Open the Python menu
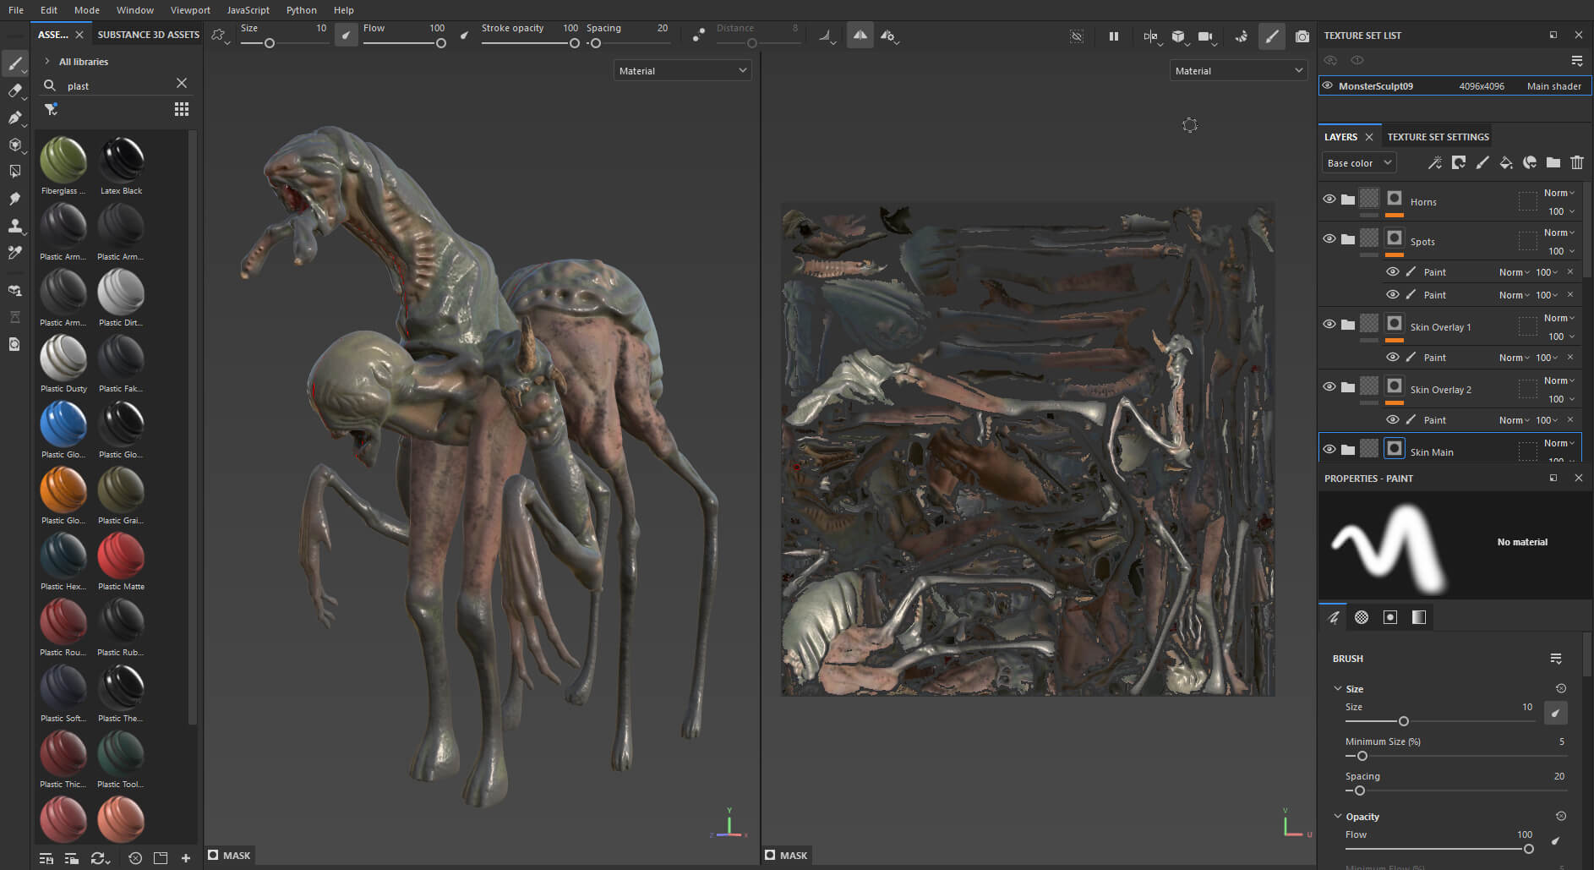1594x870 pixels. point(301,10)
